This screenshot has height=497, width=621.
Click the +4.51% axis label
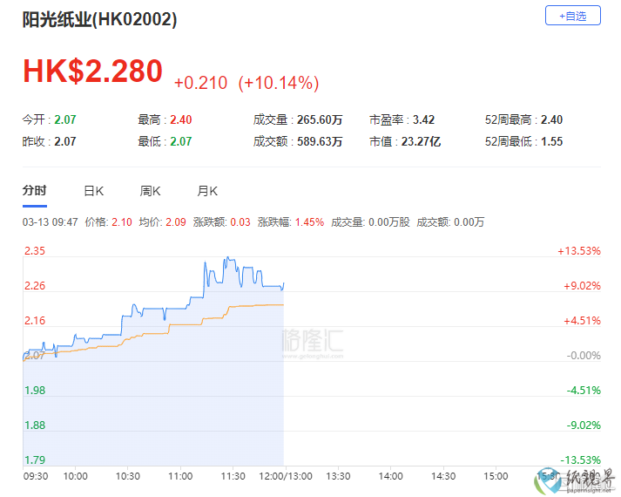[x=582, y=321]
